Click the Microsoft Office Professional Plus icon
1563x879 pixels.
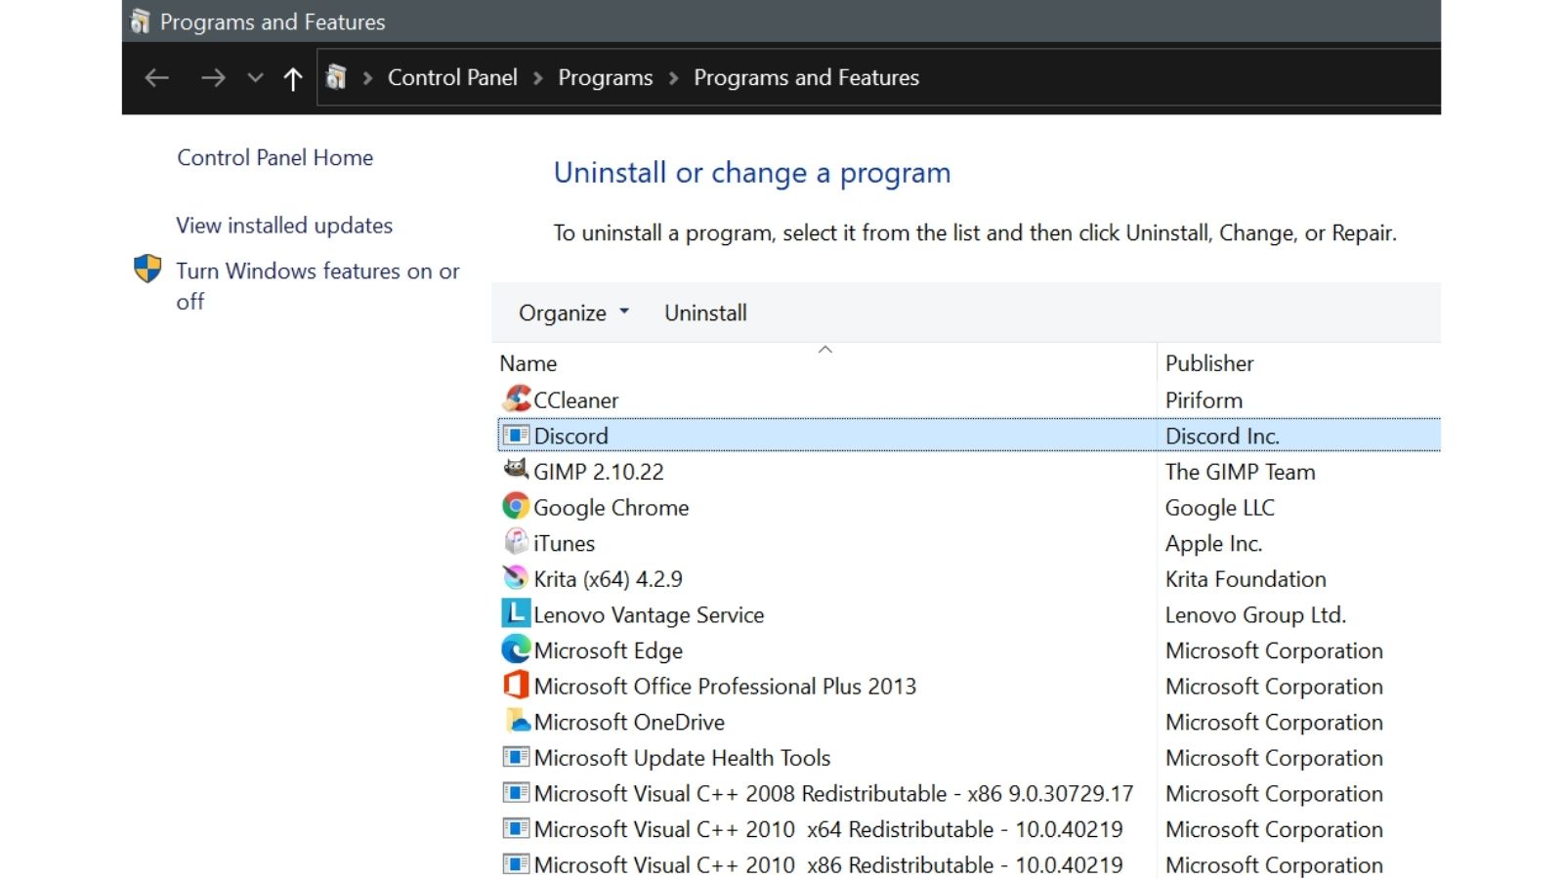[x=516, y=685]
